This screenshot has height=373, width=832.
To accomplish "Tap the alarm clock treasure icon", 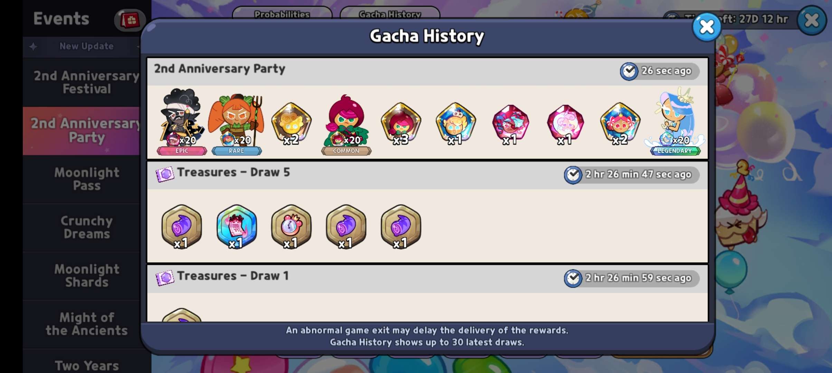I will 291,227.
